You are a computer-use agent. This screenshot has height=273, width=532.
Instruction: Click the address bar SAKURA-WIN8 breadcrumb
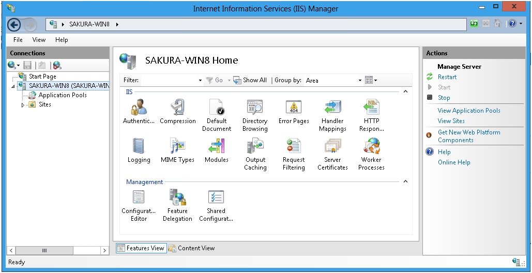click(89, 24)
